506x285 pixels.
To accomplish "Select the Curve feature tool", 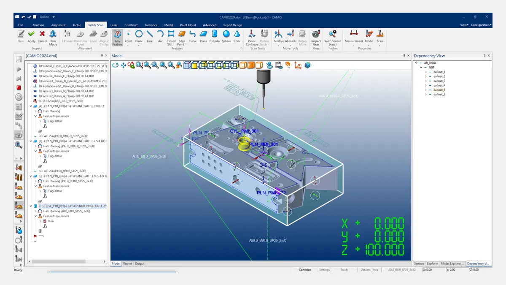I will 193,36.
